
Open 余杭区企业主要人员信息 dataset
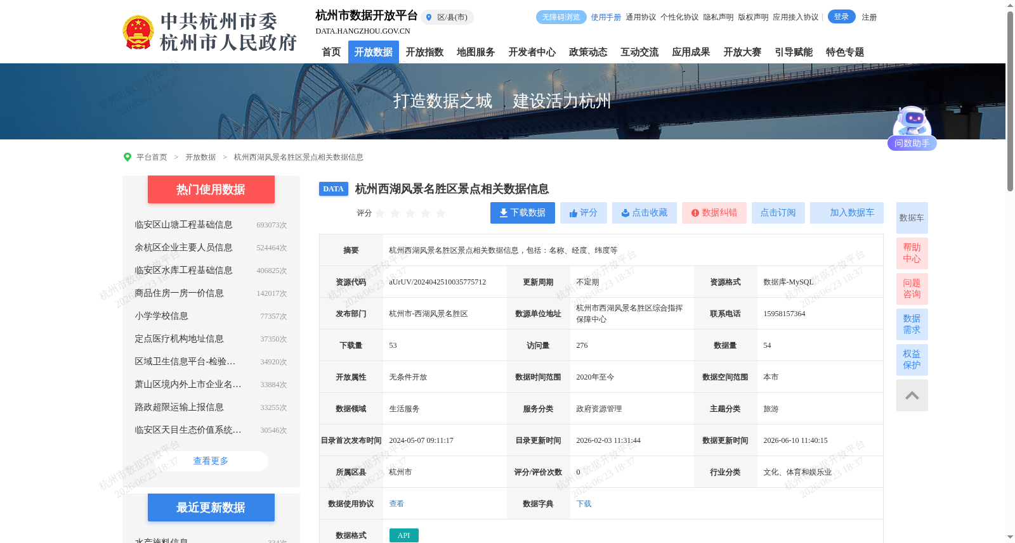click(183, 248)
